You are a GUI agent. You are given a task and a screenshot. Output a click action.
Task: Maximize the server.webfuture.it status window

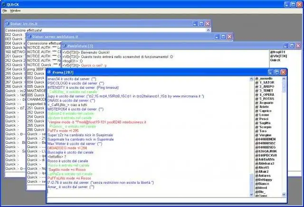click(223, 37)
